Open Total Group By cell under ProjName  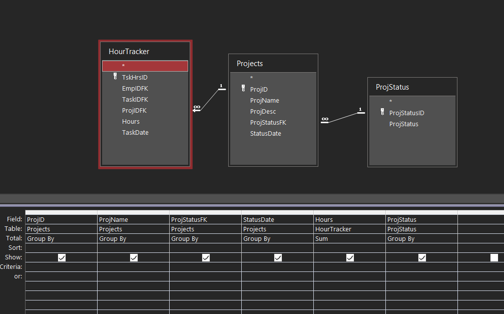[x=134, y=239]
